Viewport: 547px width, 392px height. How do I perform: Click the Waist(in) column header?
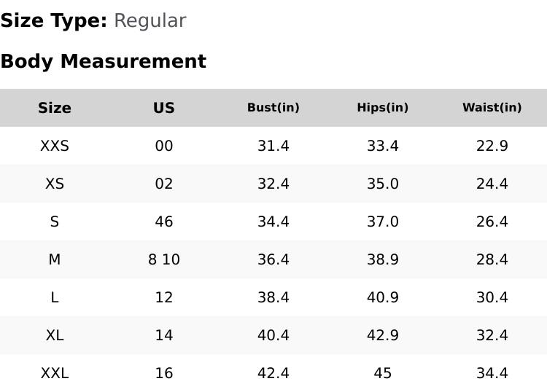tap(492, 108)
